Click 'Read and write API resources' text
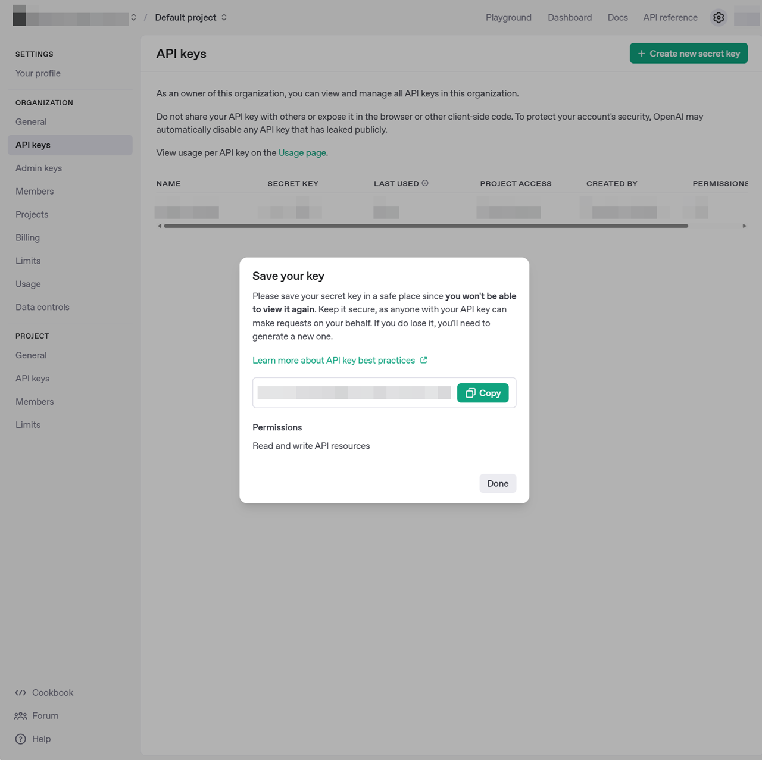This screenshot has height=760, width=762. (x=311, y=446)
